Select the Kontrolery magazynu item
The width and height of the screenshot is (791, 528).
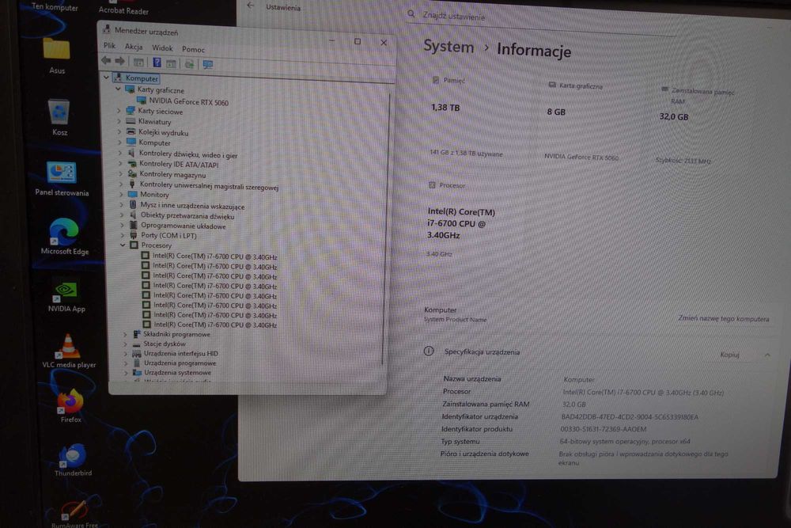click(172, 175)
